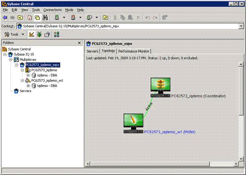Click the Writer computer icon in topology
The image size is (246, 175).
click(133, 123)
